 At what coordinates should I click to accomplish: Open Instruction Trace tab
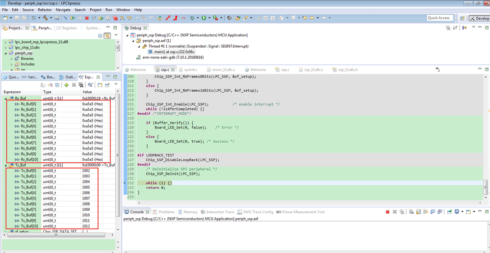coord(217,212)
